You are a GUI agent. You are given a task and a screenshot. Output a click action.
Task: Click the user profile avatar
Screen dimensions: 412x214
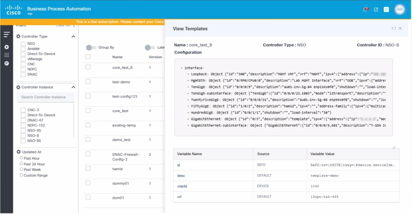tap(399, 10)
